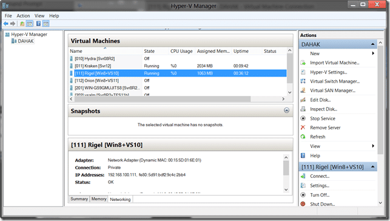Click Show/Hide Console Tree toolbar icon
The height and width of the screenshot is (221, 390).
pyautogui.click(x=30, y=24)
